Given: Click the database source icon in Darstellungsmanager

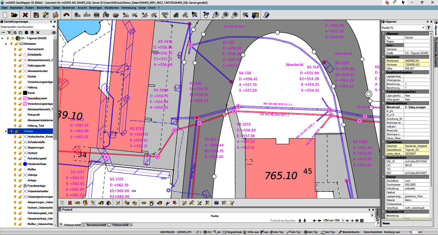Looking at the screenshot, I should (x=26, y=33).
